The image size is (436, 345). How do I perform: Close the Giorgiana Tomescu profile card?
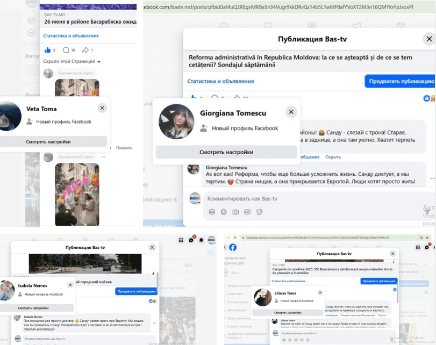click(291, 112)
